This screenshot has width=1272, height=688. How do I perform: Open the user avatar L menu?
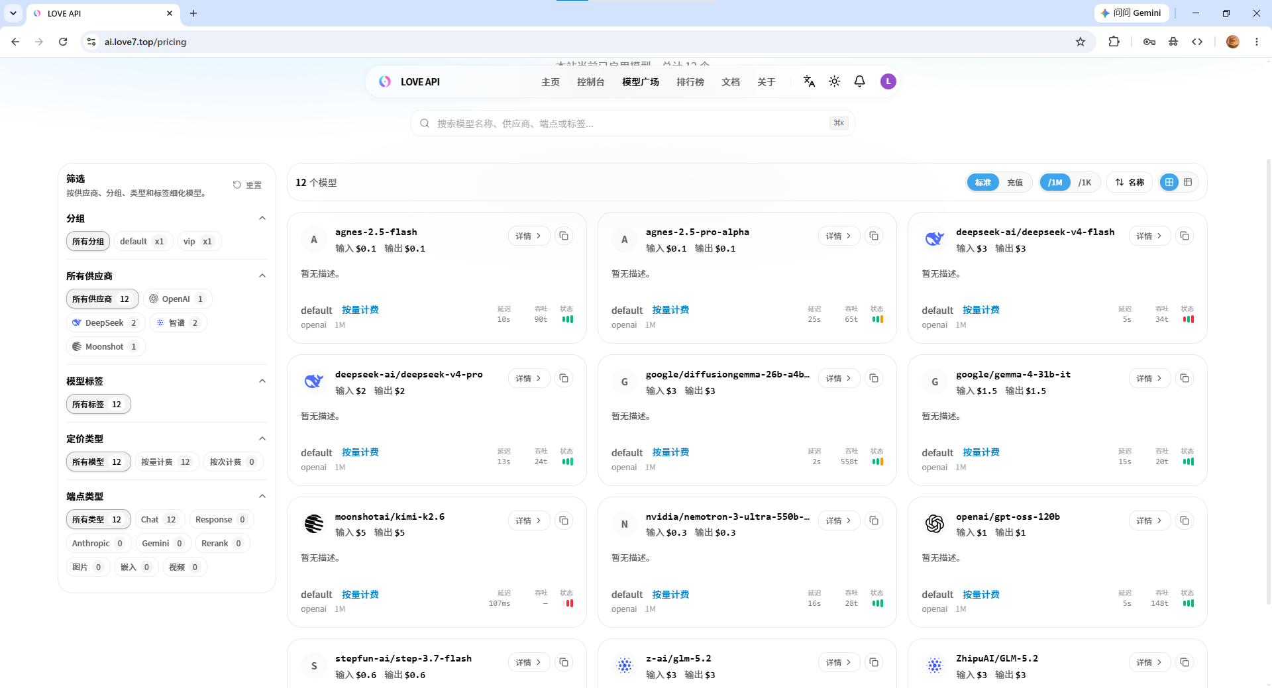pos(888,81)
